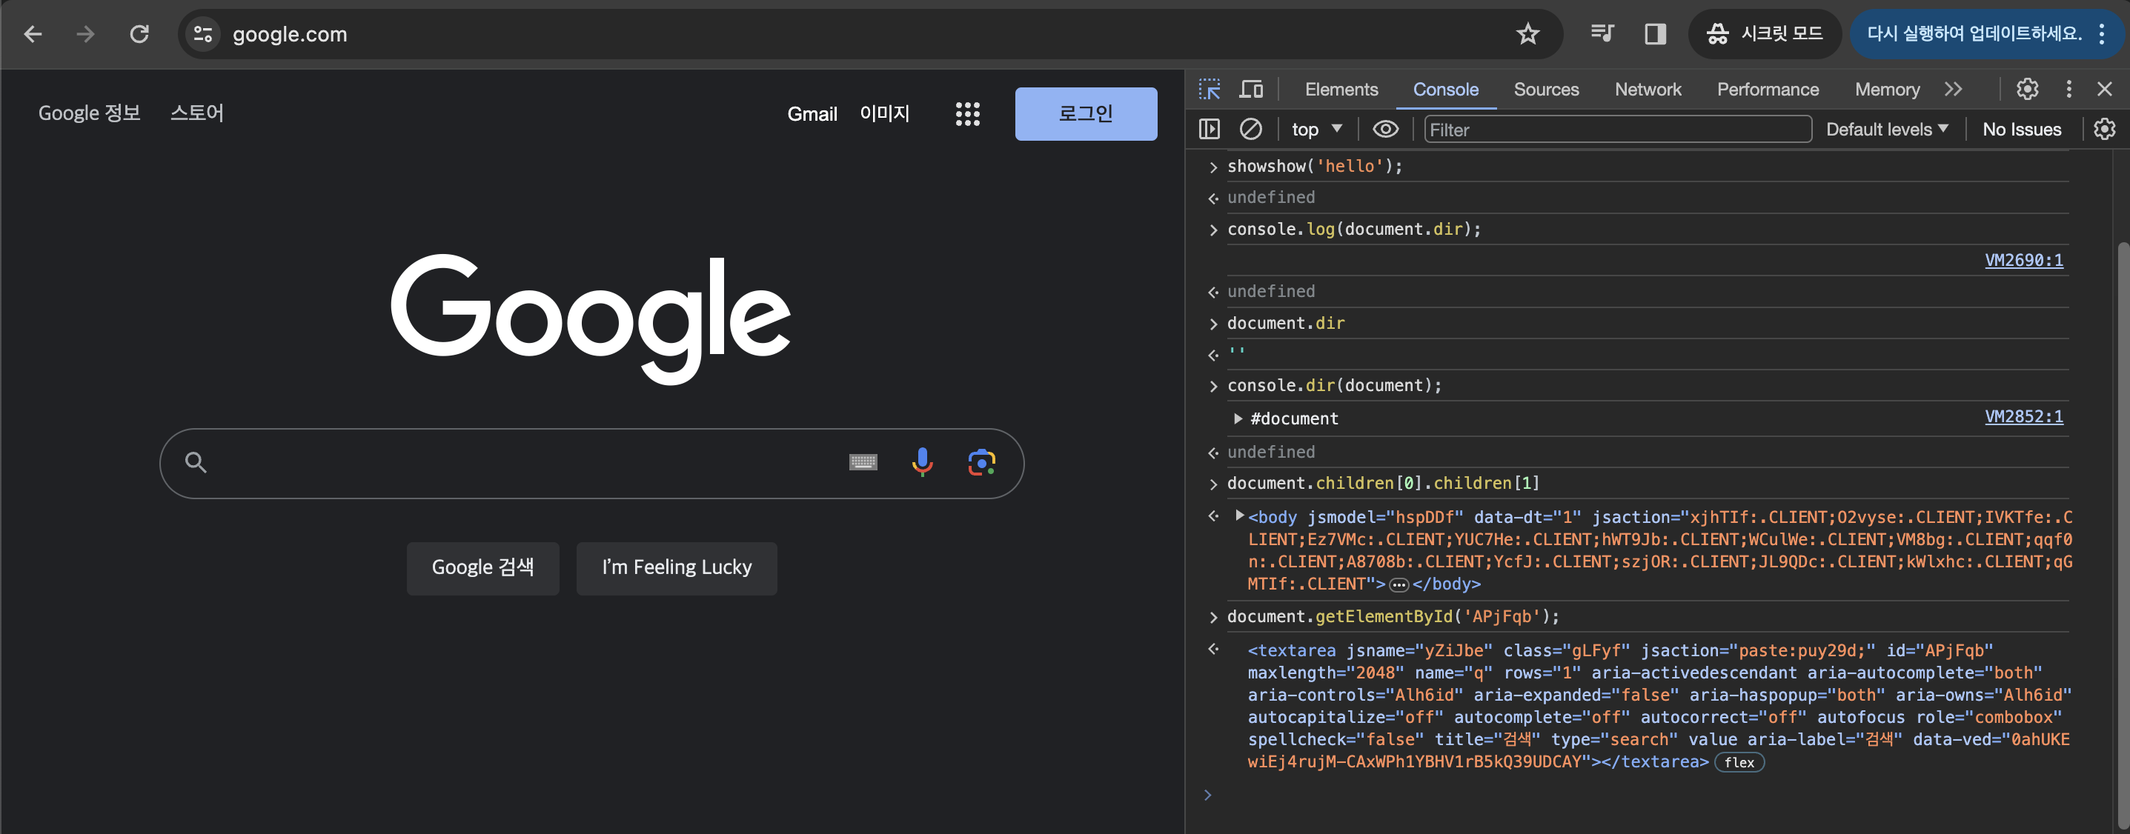2130x834 pixels.
Task: Open the 스토어 link
Action: (197, 113)
